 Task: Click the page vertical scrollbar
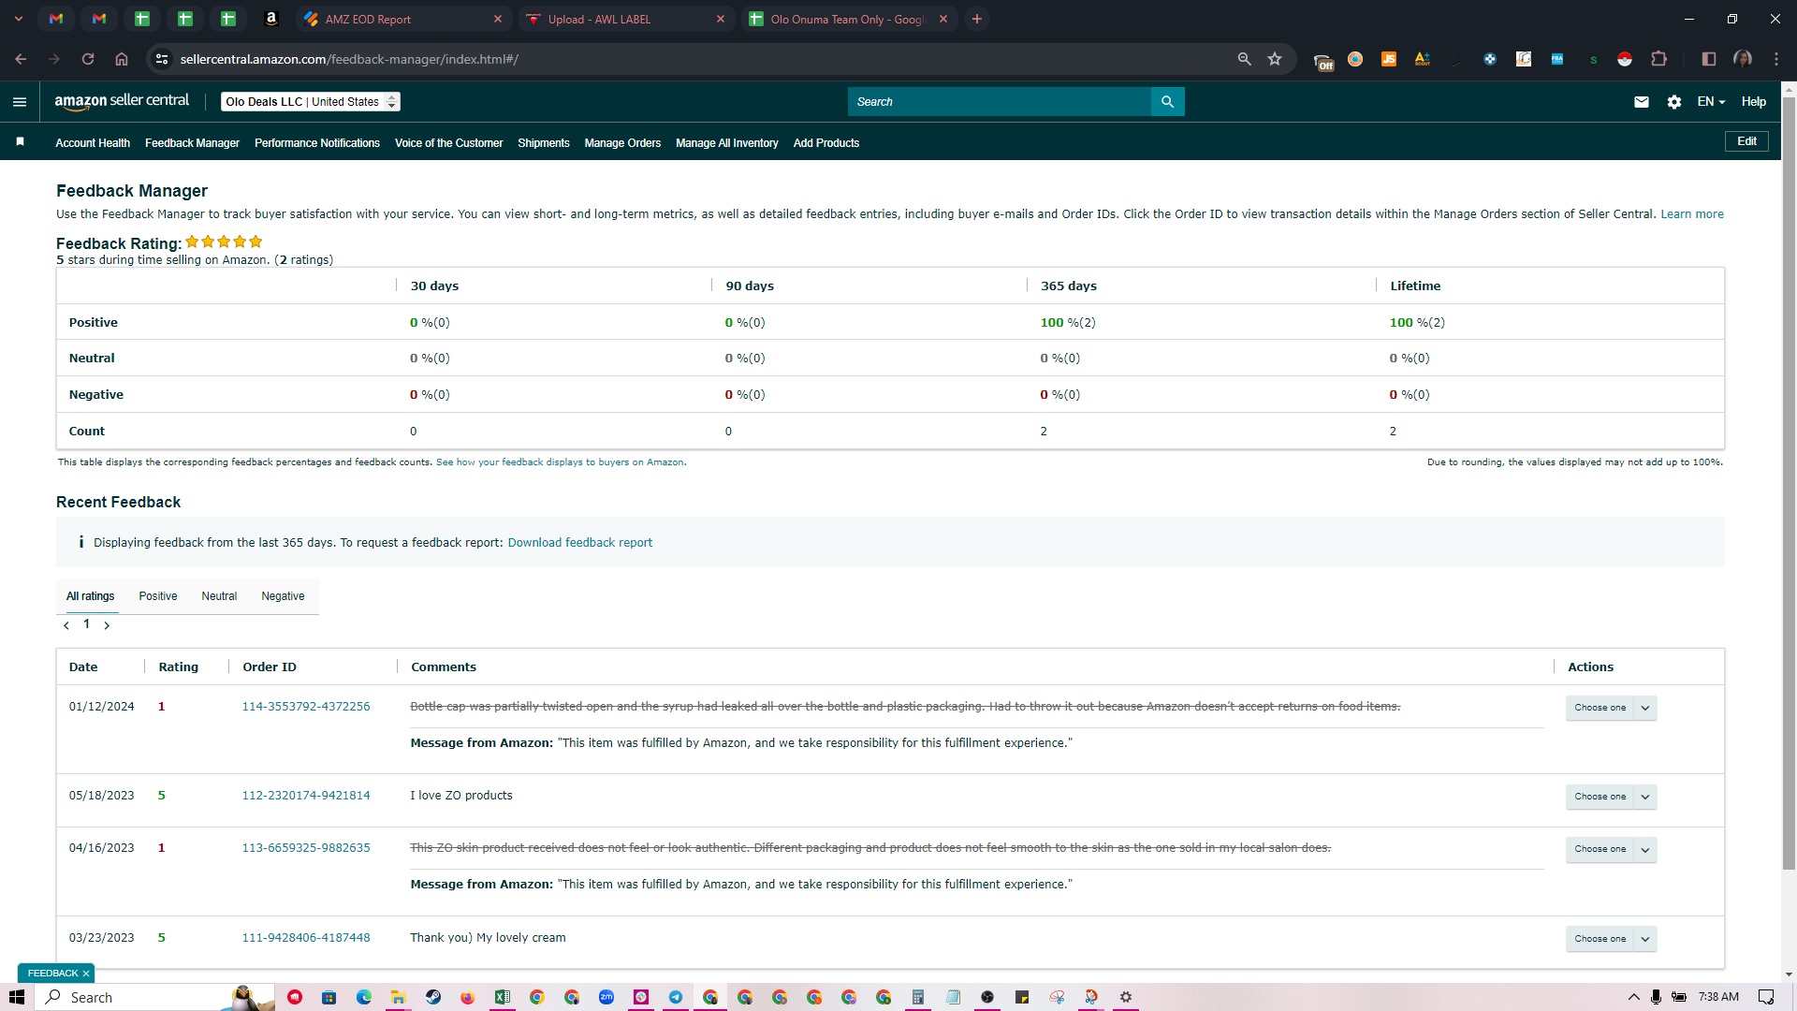click(x=1789, y=483)
